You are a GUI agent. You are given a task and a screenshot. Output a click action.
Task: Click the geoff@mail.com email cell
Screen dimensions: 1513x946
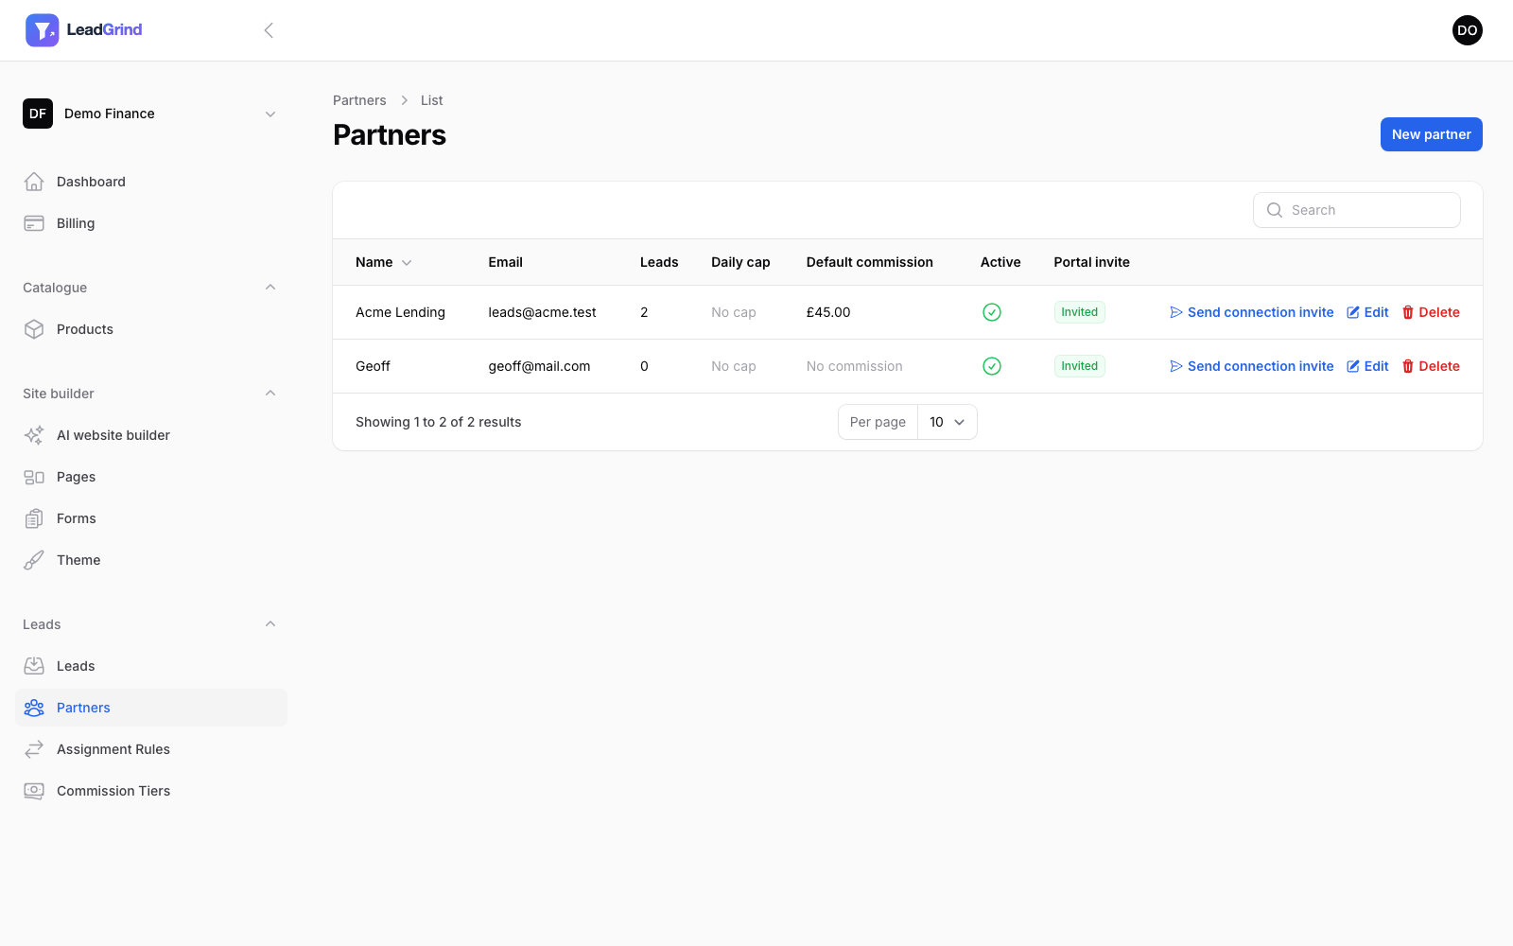tap(539, 366)
